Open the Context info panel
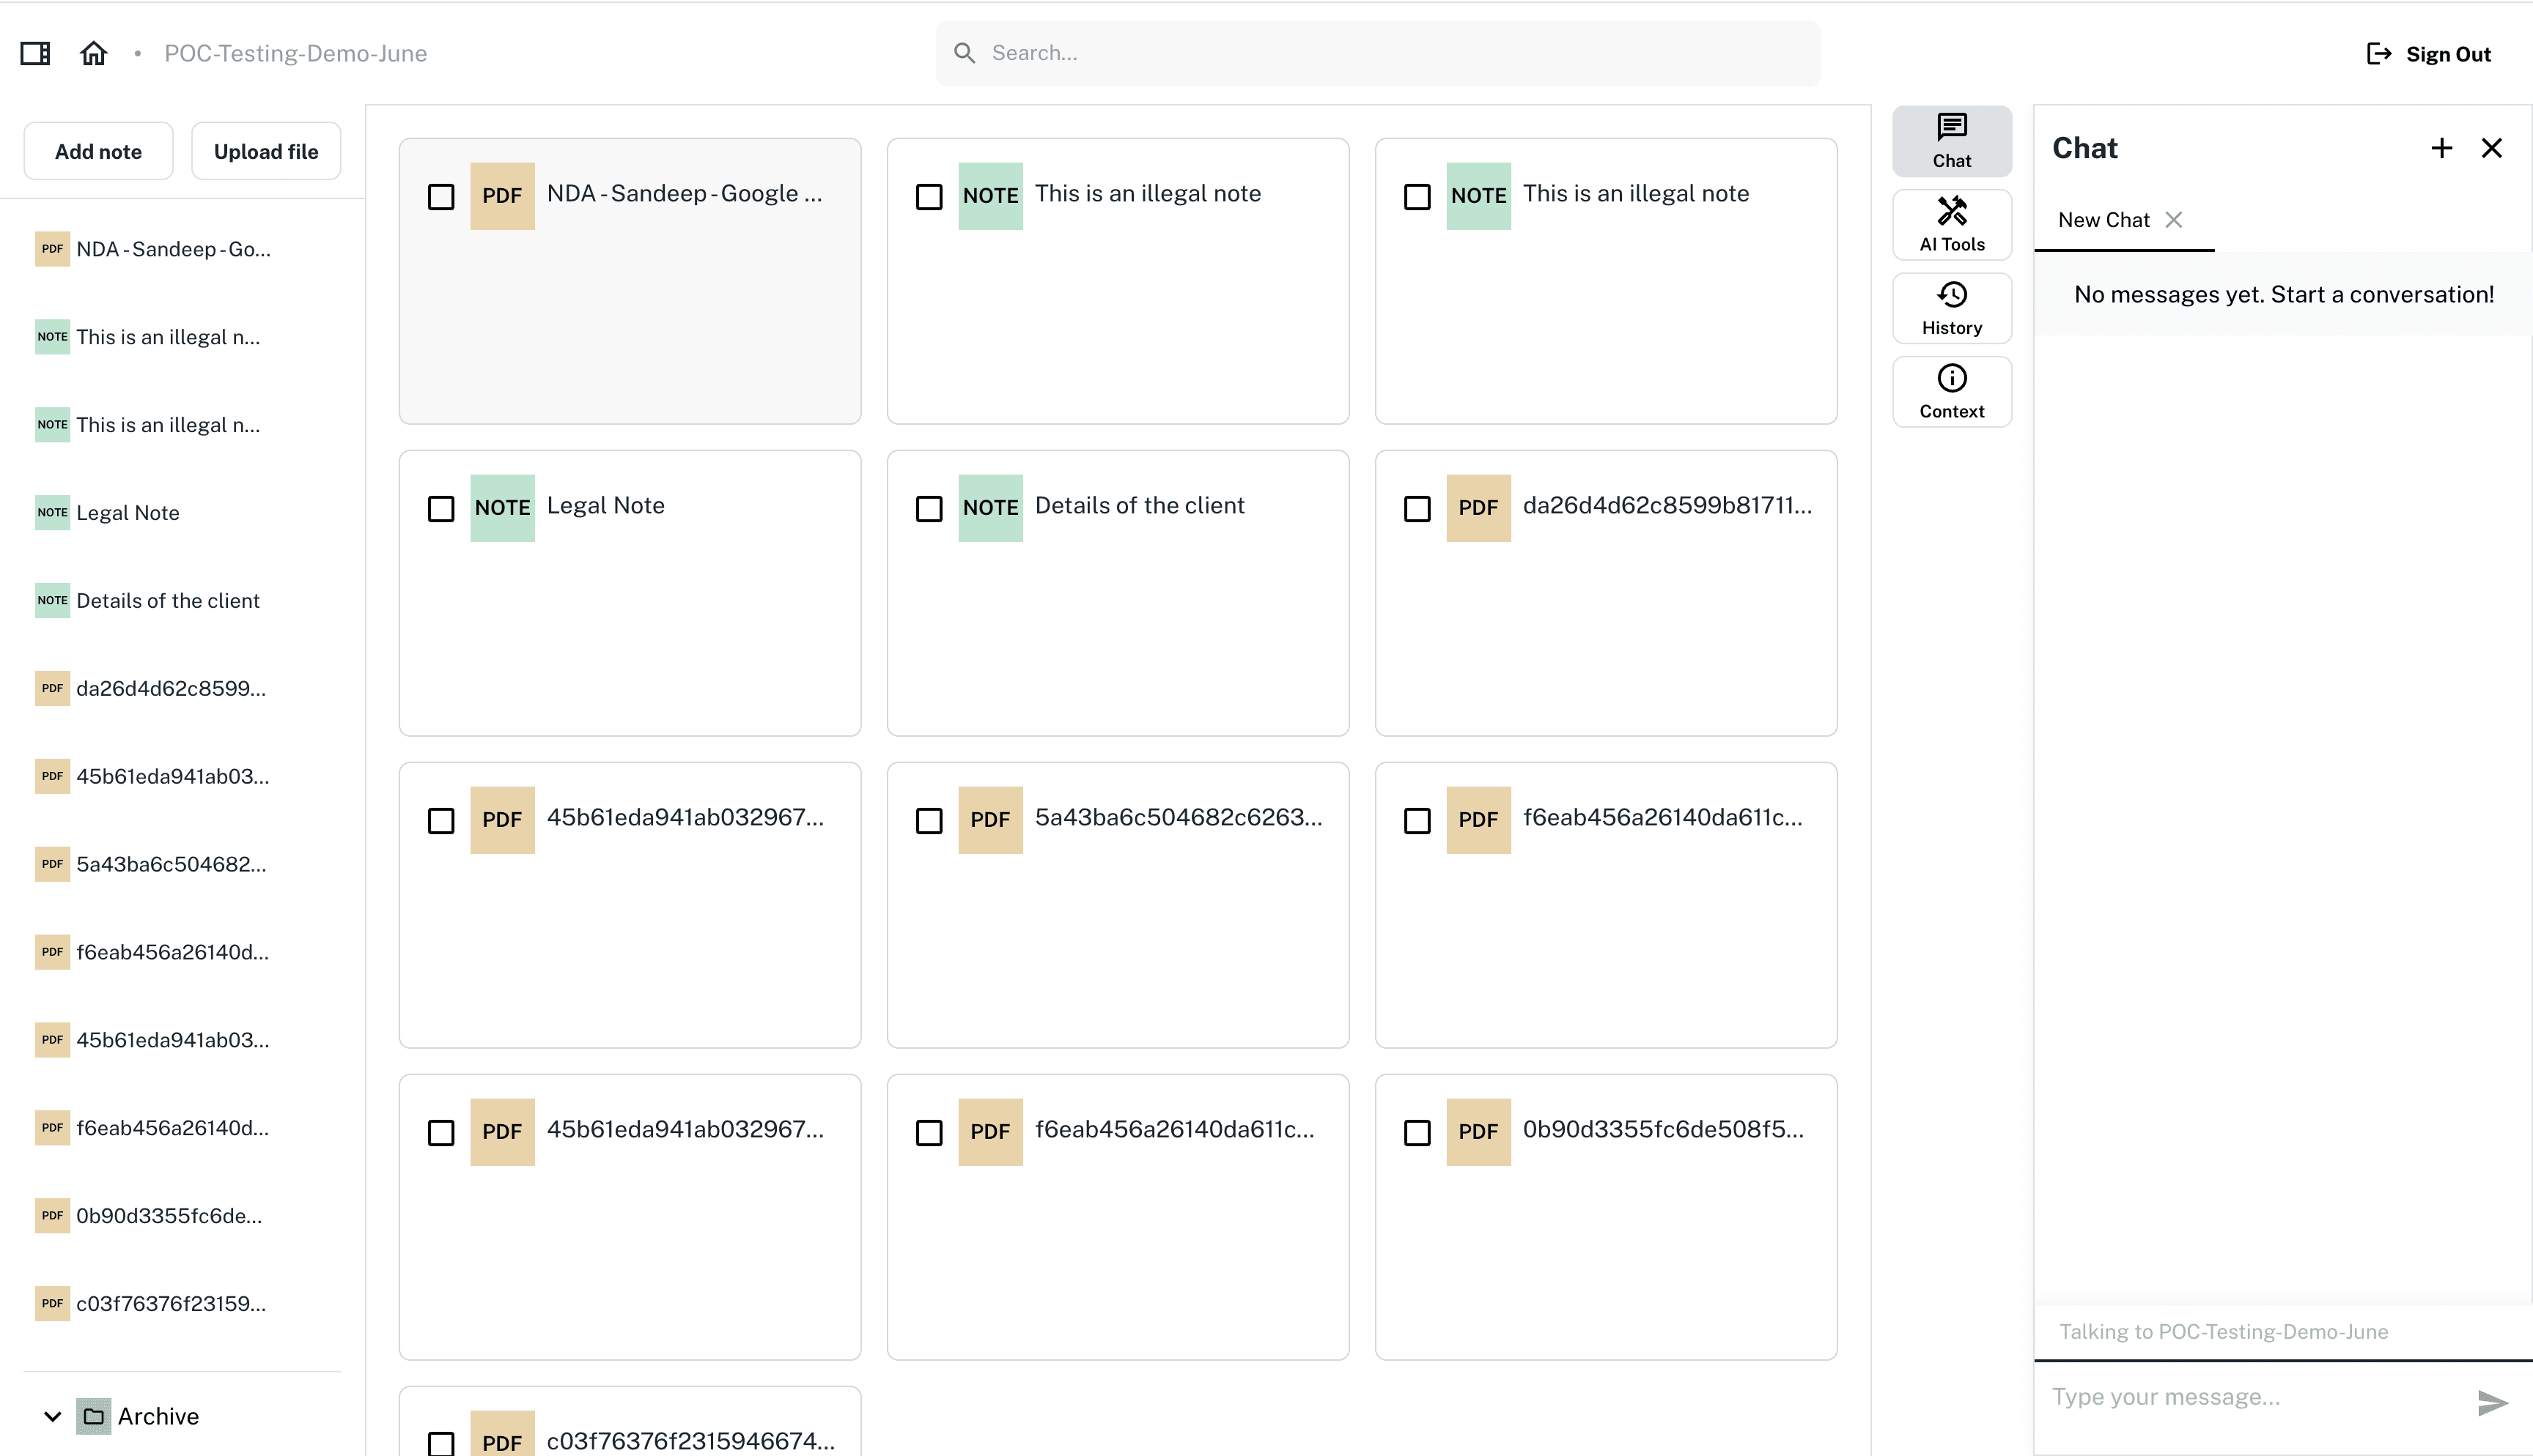Image resolution: width=2533 pixels, height=1456 pixels. pyautogui.click(x=1951, y=392)
